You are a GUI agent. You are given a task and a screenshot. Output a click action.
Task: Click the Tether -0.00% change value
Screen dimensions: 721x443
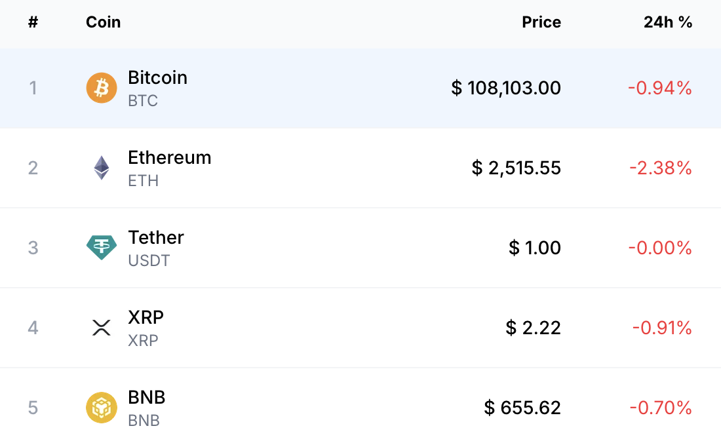pos(660,248)
